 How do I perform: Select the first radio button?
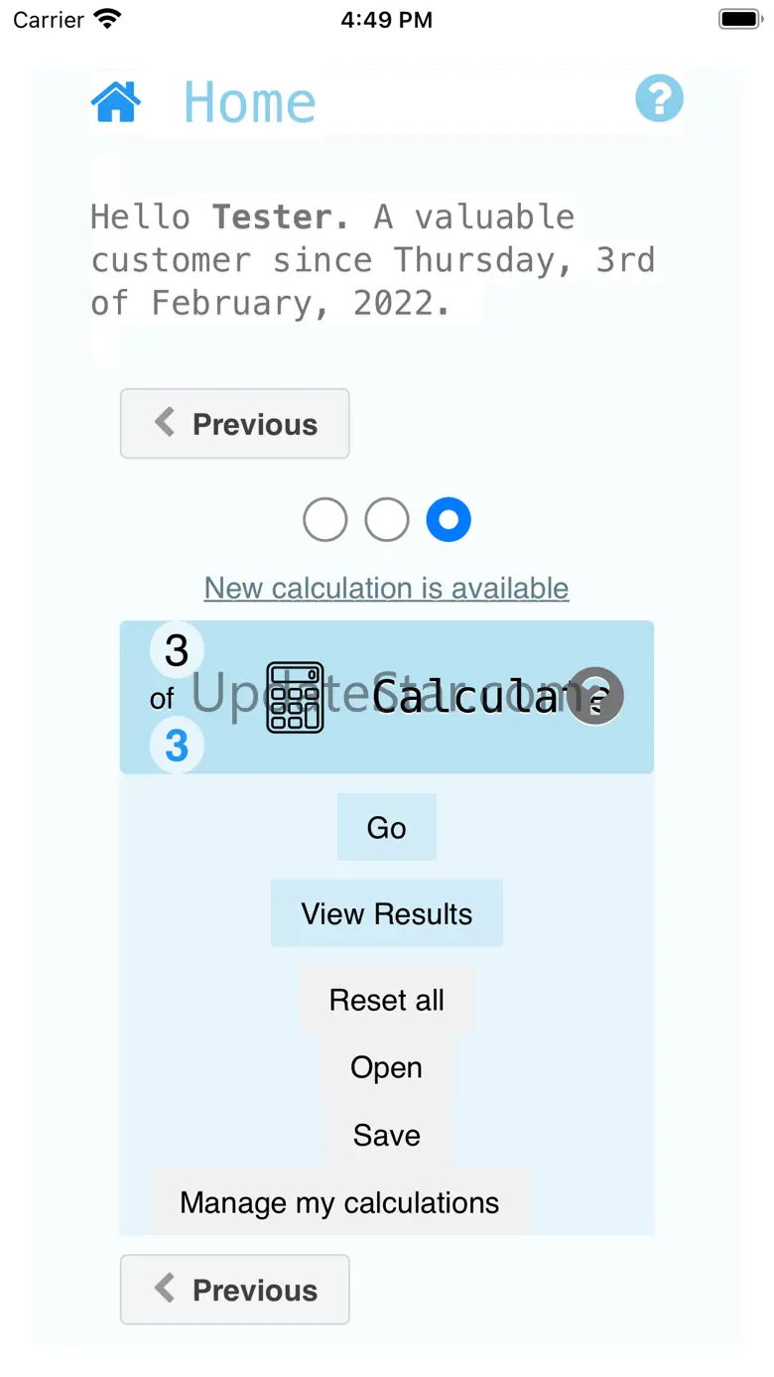point(325,520)
